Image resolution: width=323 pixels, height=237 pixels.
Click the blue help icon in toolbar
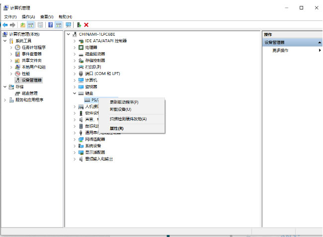coord(50,25)
